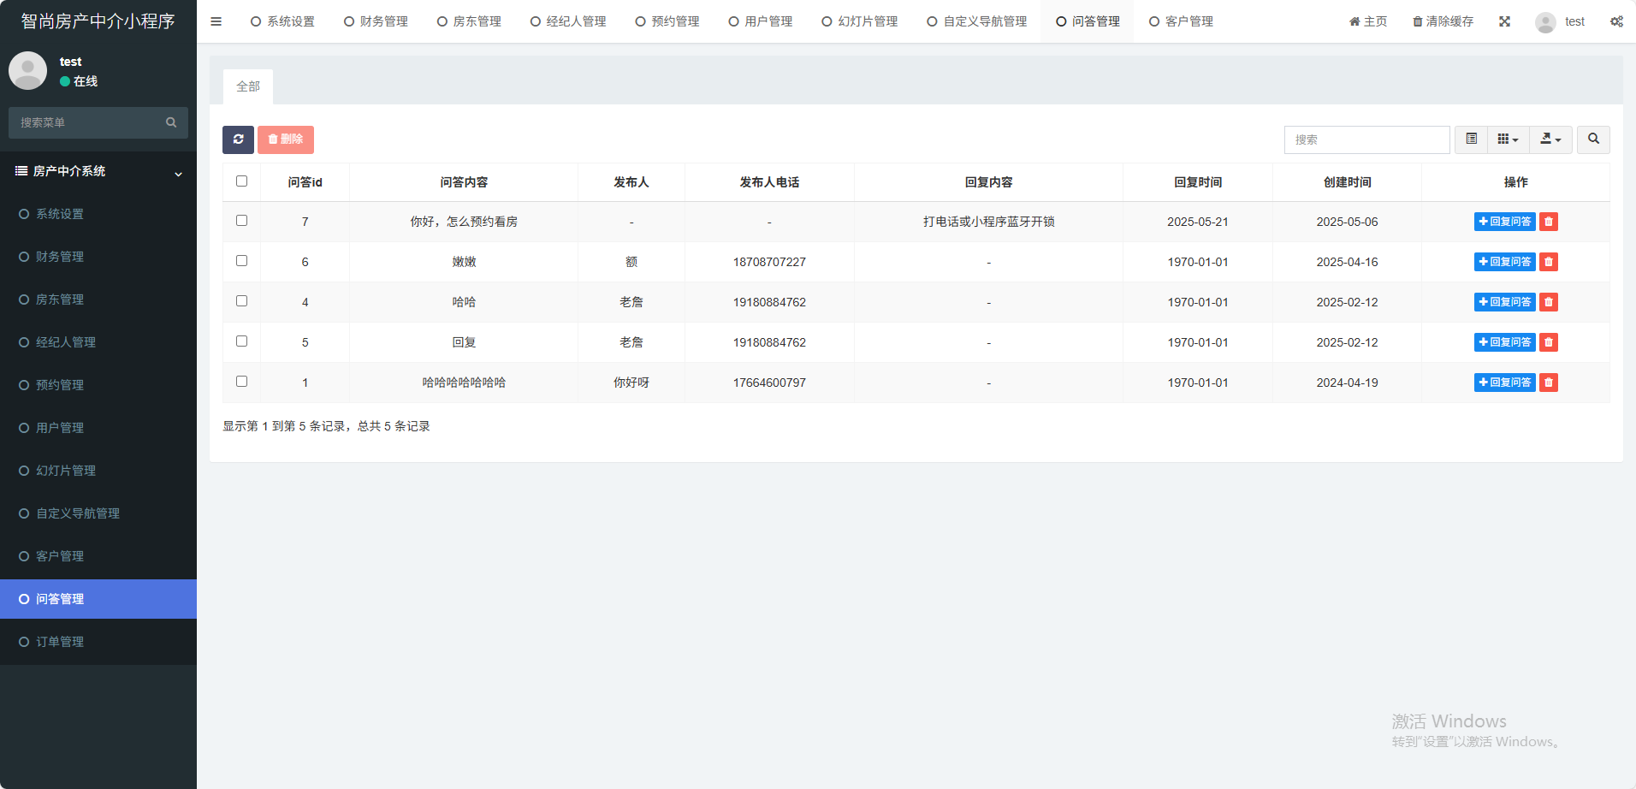Click the refresh icon button

click(x=238, y=139)
